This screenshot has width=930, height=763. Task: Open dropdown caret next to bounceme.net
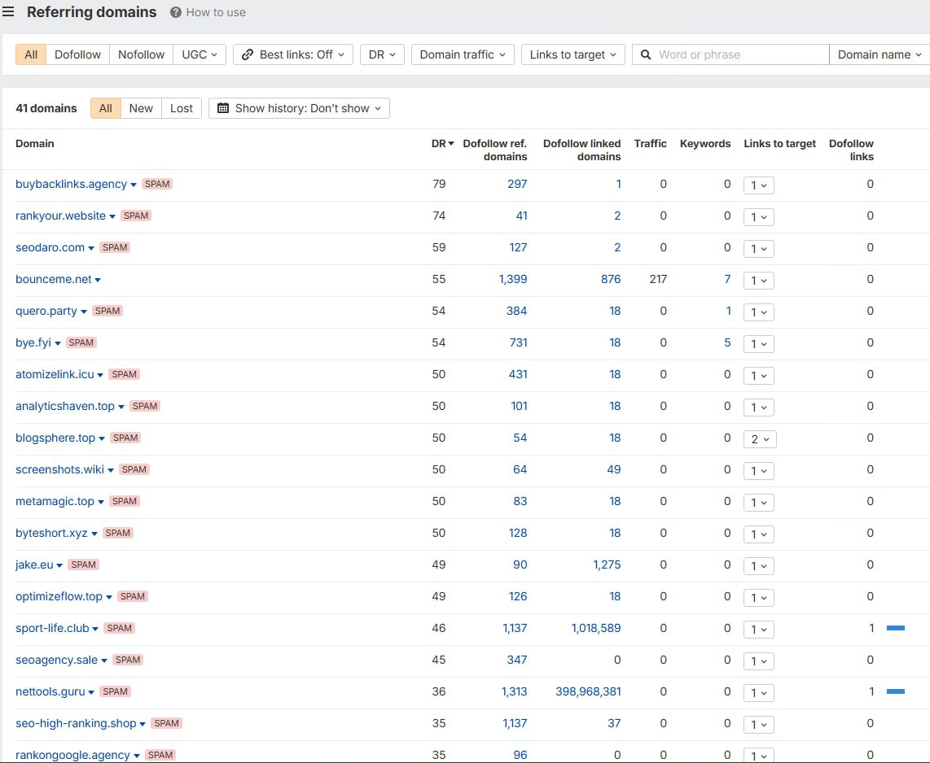point(98,280)
